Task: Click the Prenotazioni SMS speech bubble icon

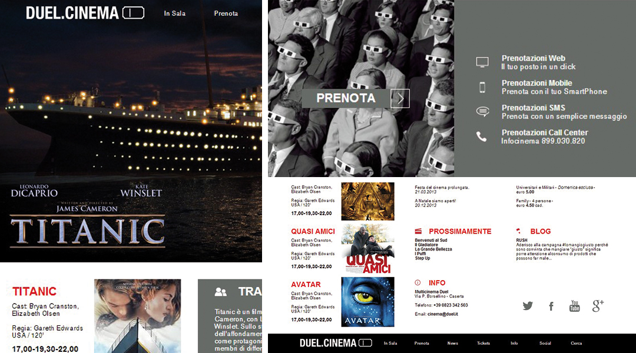Action: pos(482,111)
